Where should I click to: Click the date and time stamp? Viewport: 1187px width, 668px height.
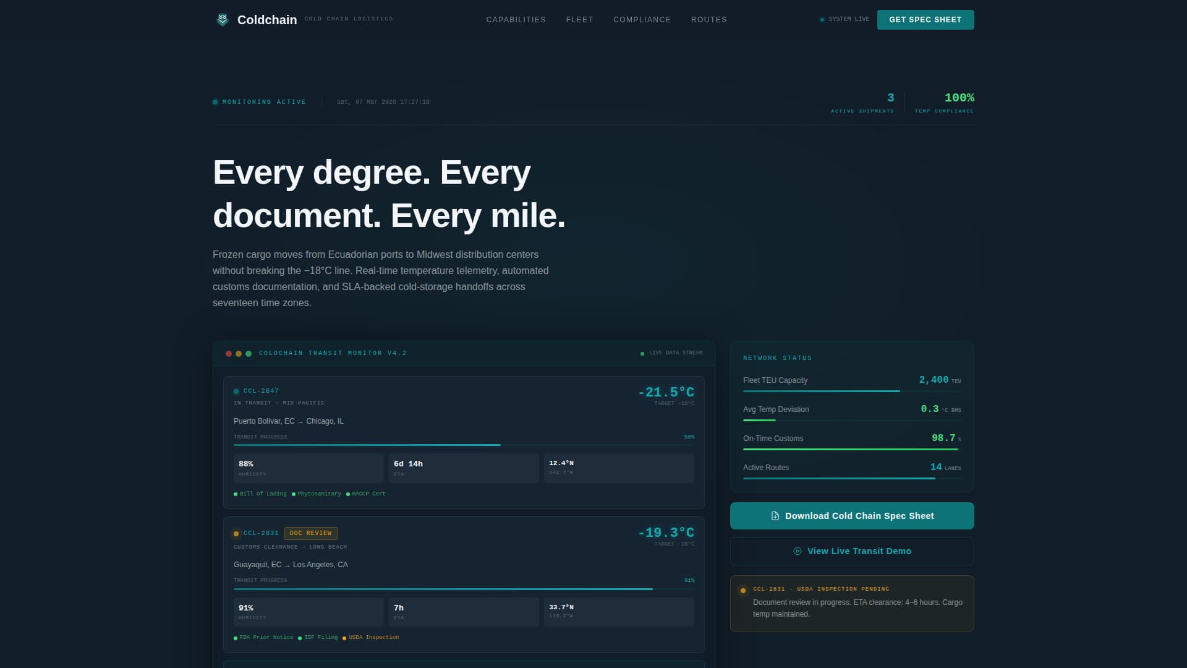click(x=383, y=102)
